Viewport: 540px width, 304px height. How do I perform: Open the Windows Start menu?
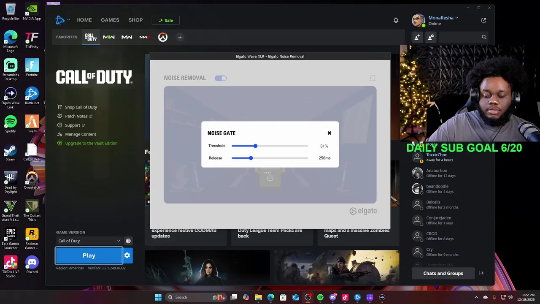158,297
